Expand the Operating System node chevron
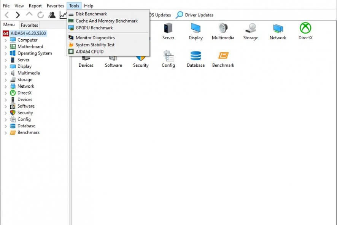Image resolution: width=337 pixels, height=225 pixels. coord(6,53)
